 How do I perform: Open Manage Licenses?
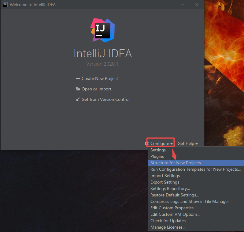196,227
